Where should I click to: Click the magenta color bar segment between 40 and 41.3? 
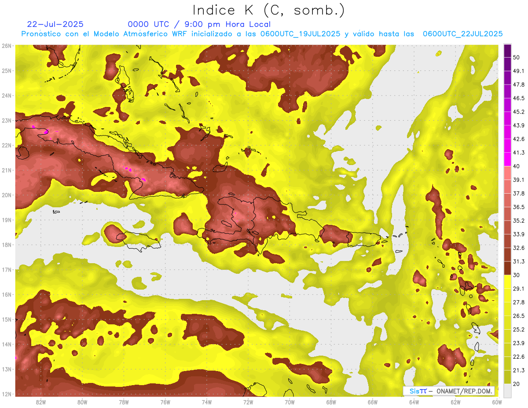tap(507, 159)
